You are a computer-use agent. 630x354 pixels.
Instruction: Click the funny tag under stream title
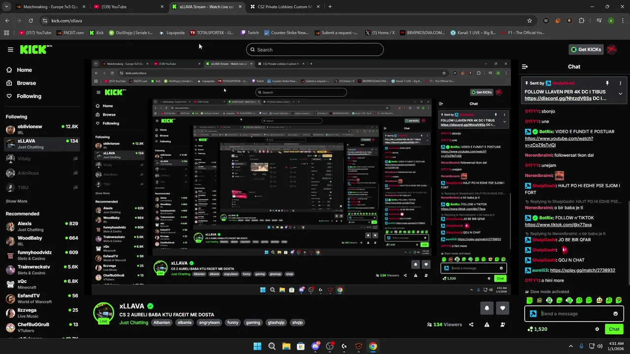(233, 323)
